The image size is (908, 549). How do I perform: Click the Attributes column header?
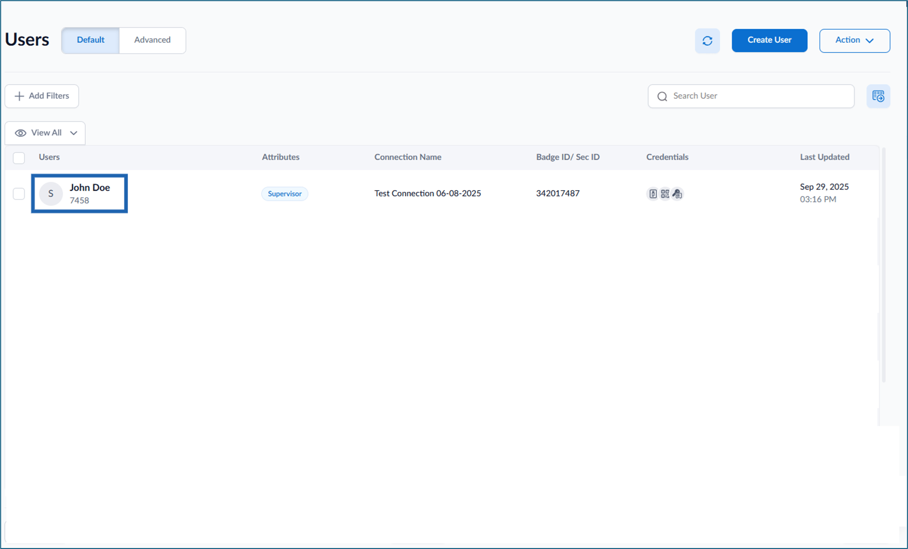[x=281, y=157]
